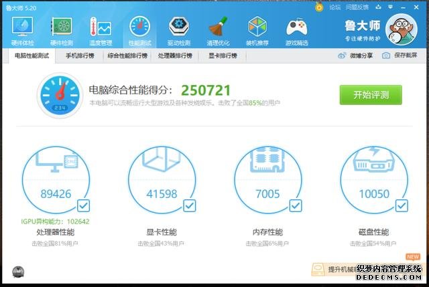Click the 磁盘性能 disk drive icon
The image size is (429, 287).
(374, 160)
